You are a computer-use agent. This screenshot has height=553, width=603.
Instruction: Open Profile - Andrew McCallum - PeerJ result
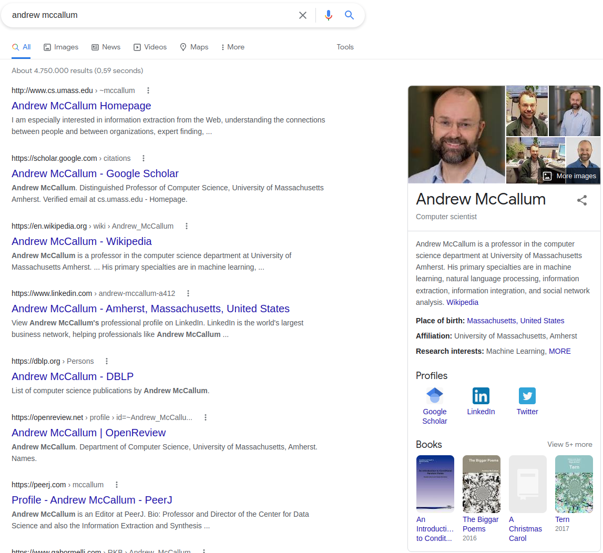(91, 500)
